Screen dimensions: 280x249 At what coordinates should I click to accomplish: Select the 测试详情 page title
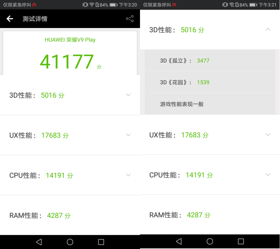[35, 19]
